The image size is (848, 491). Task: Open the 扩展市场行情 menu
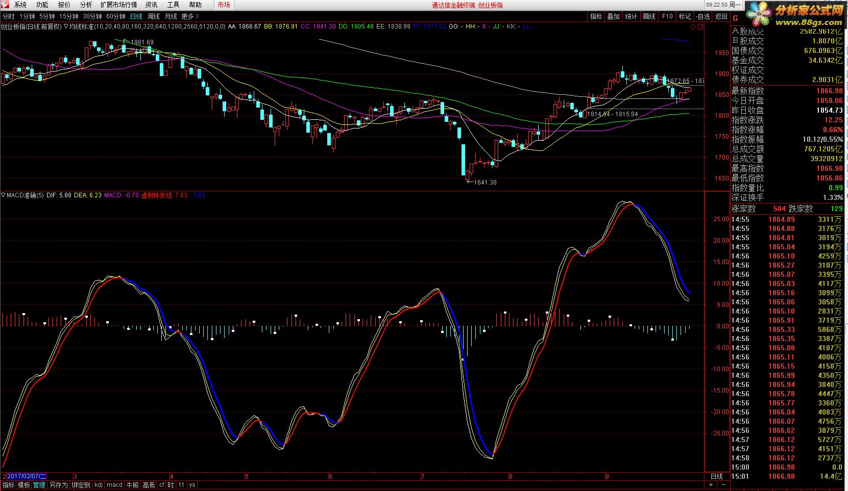(118, 5)
